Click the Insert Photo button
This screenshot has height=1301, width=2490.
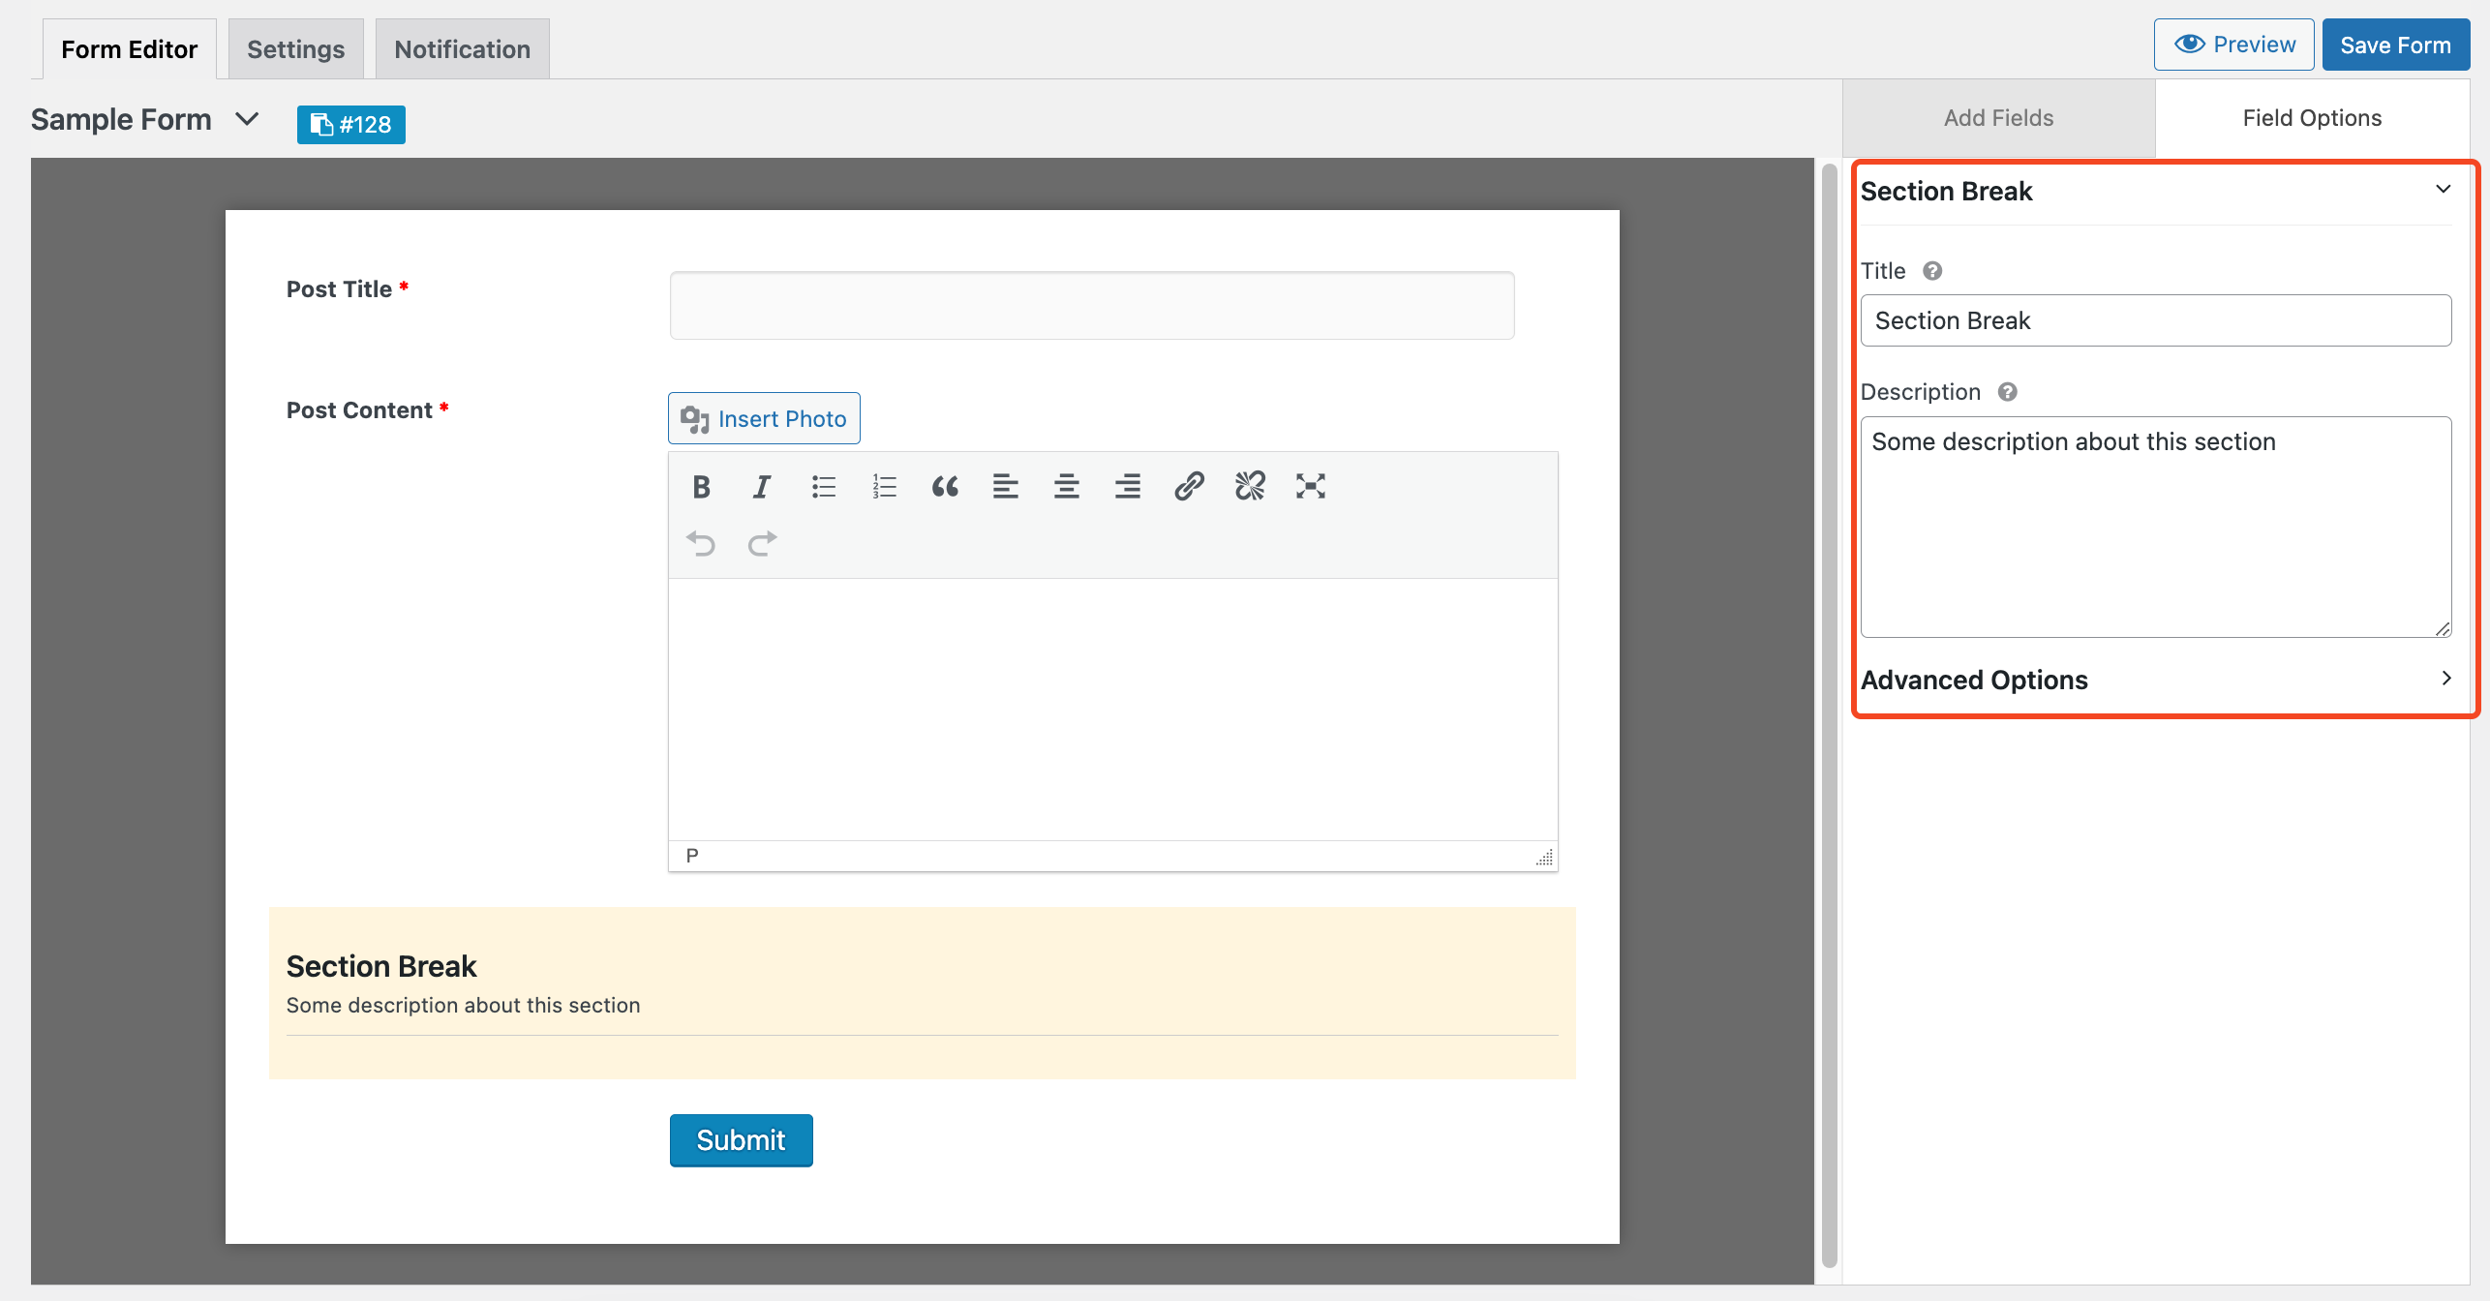[764, 418]
